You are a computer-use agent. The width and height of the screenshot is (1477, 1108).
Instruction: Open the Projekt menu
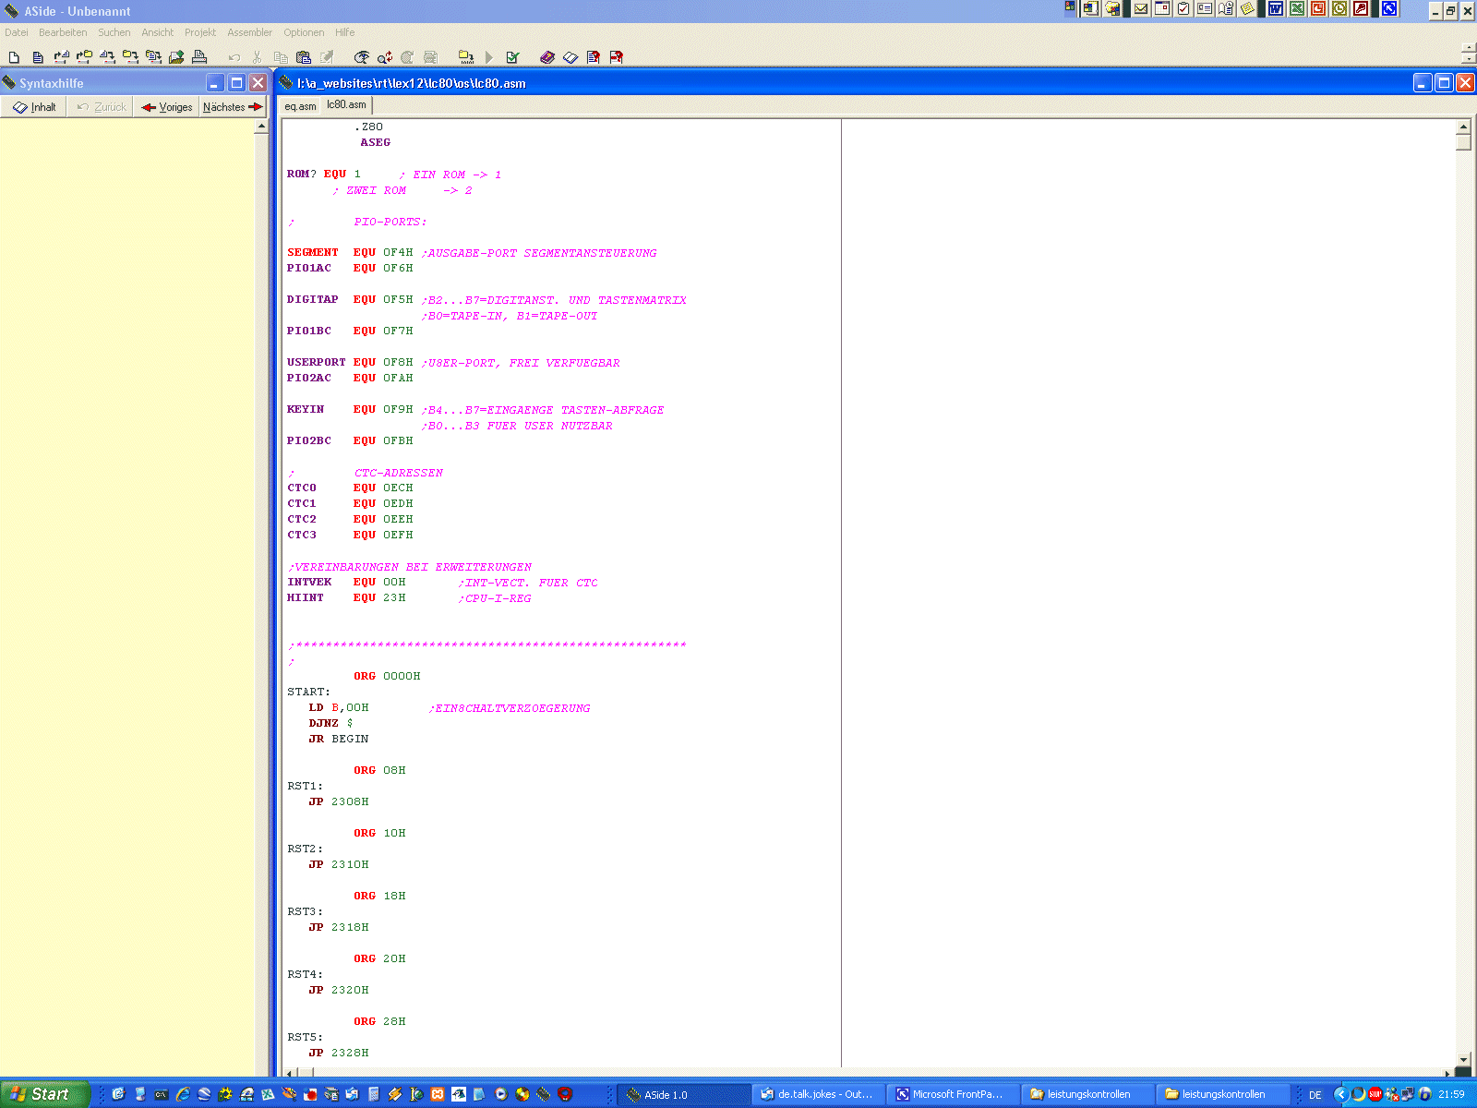(200, 32)
